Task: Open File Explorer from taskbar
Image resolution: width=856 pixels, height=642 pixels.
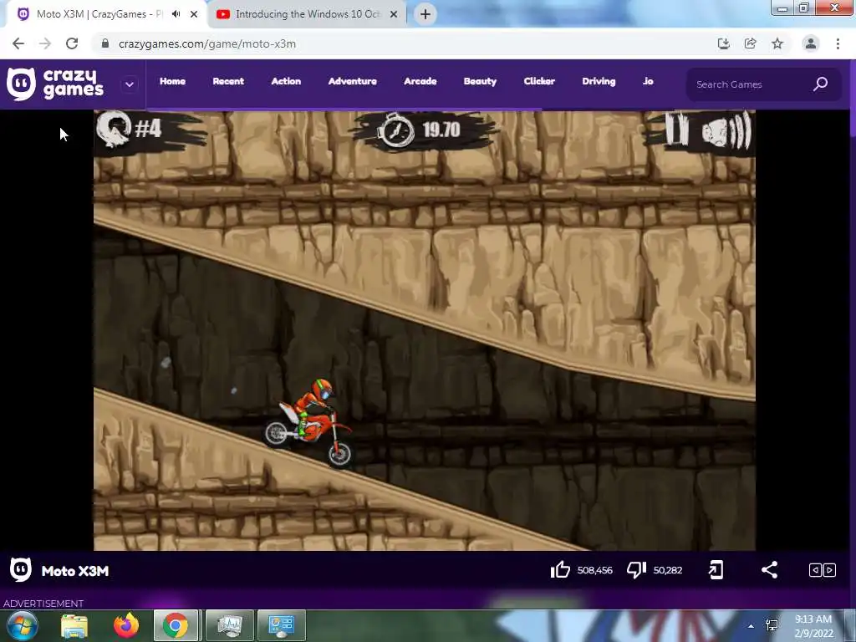Action: click(x=74, y=626)
